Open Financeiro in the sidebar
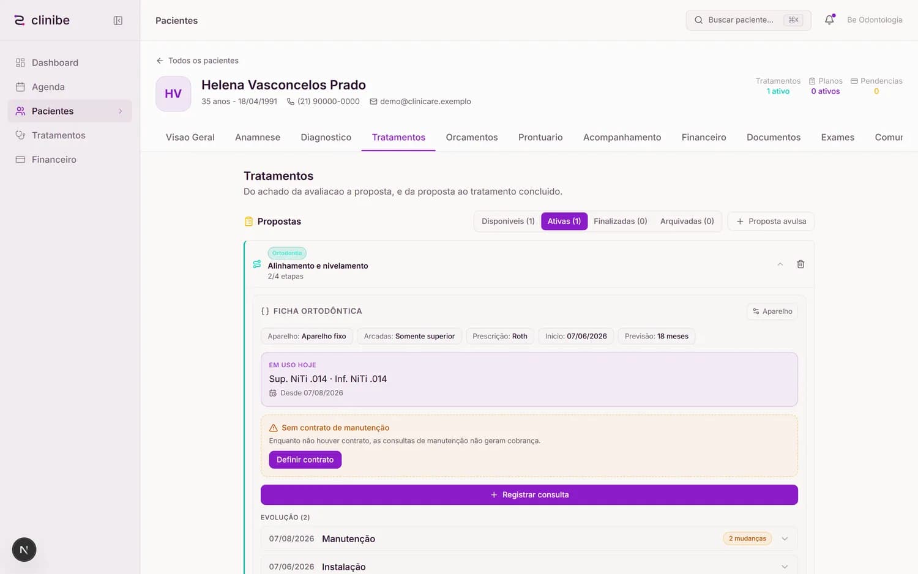The width and height of the screenshot is (918, 574). point(70,159)
